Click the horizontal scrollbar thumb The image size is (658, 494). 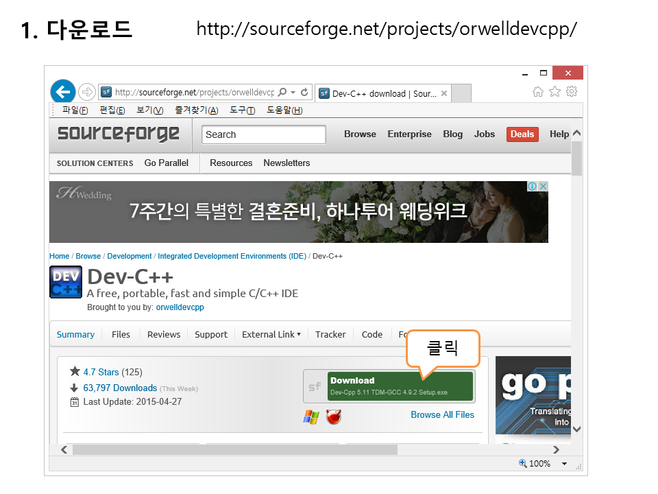[x=235, y=450]
